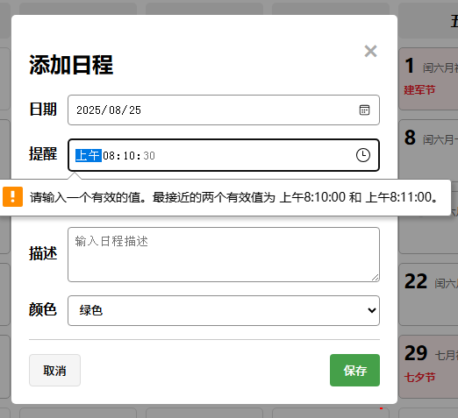Focus the 输入日程描述 text area
This screenshot has width=458, height=418.
tap(224, 254)
